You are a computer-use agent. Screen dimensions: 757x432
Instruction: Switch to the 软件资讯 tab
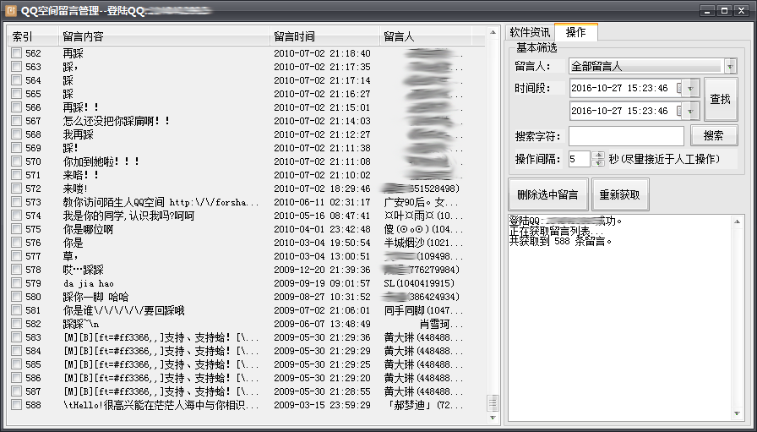[x=530, y=32]
